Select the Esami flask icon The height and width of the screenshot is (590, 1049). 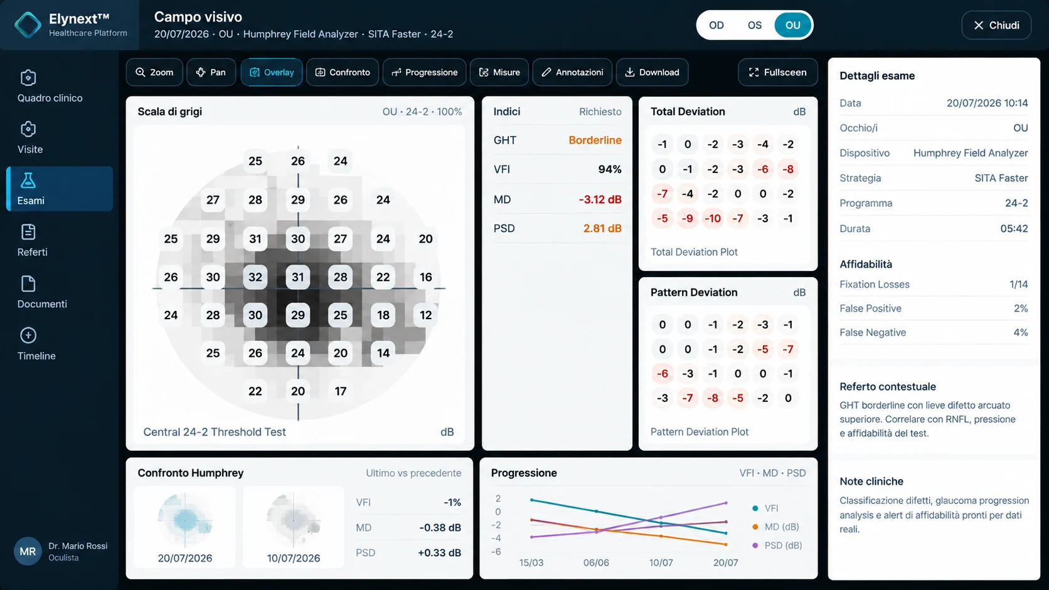coord(28,181)
